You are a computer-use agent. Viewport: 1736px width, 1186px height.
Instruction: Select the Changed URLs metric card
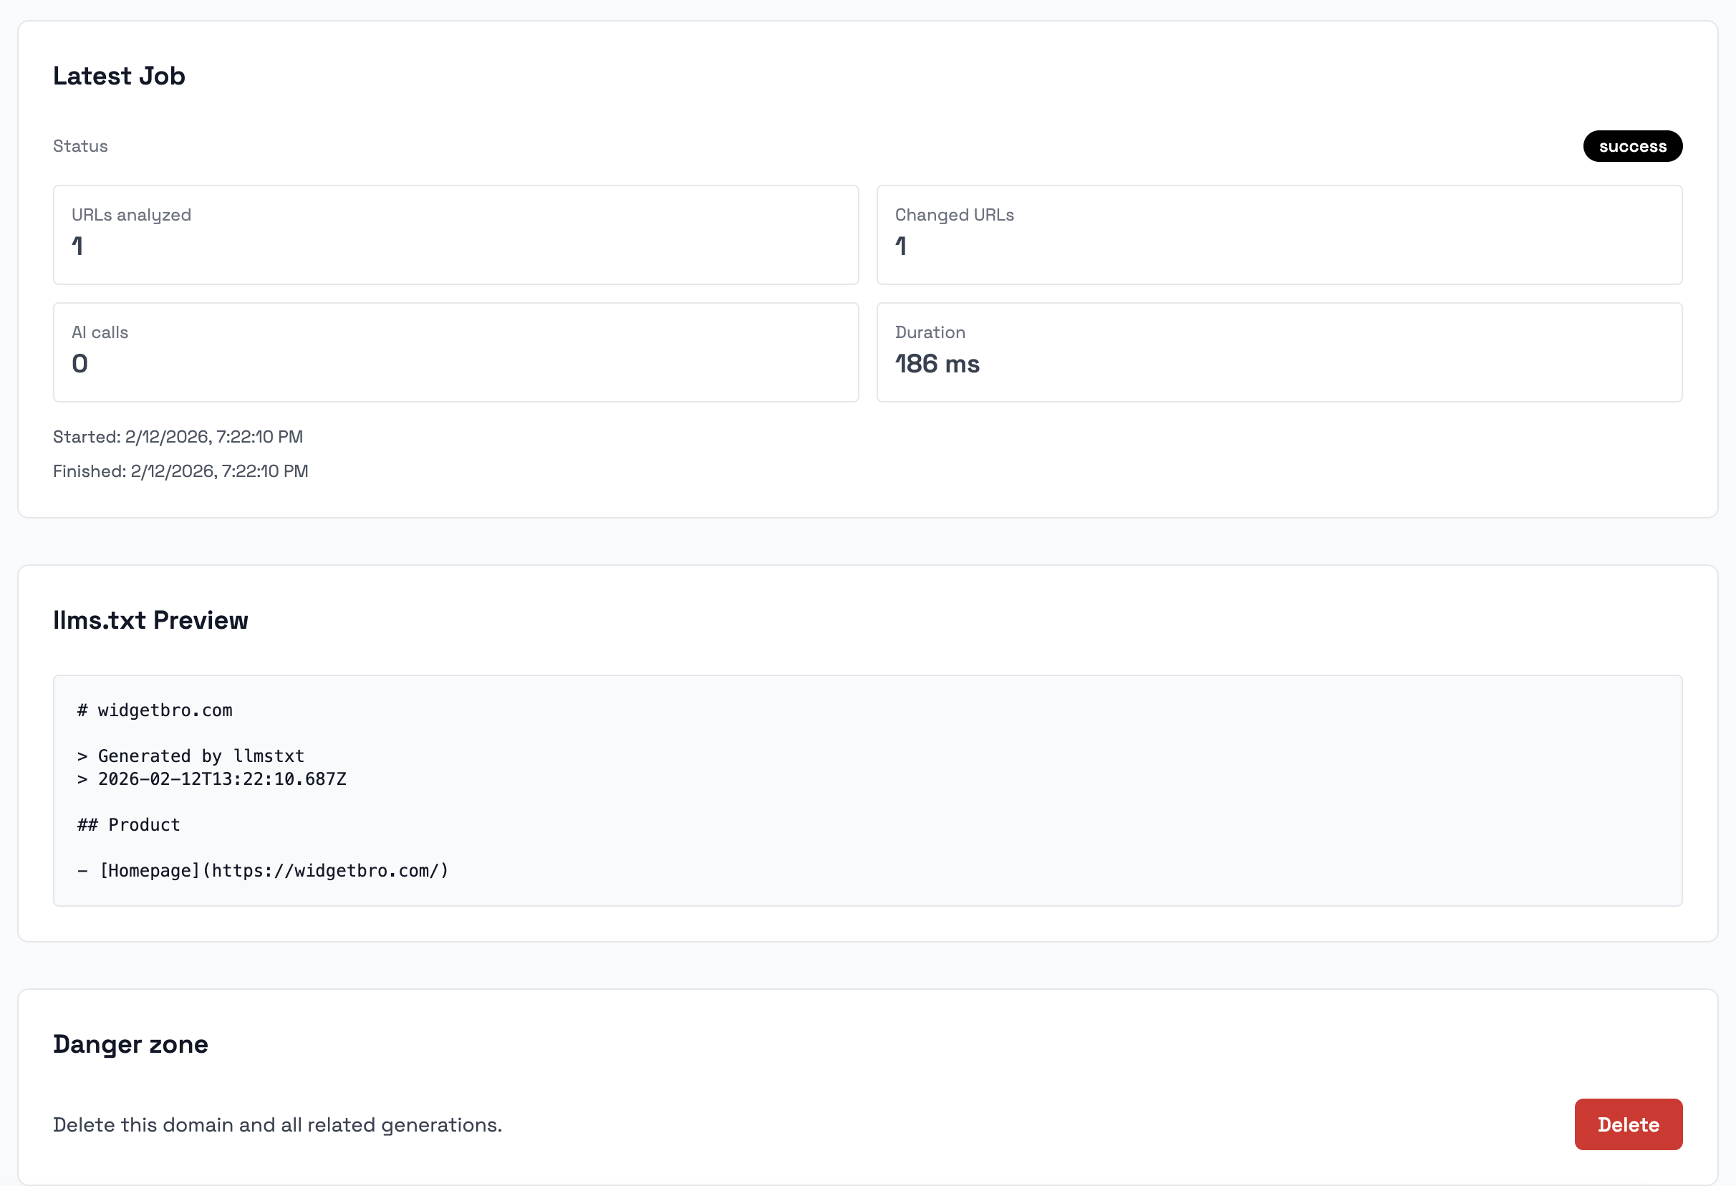point(1281,233)
